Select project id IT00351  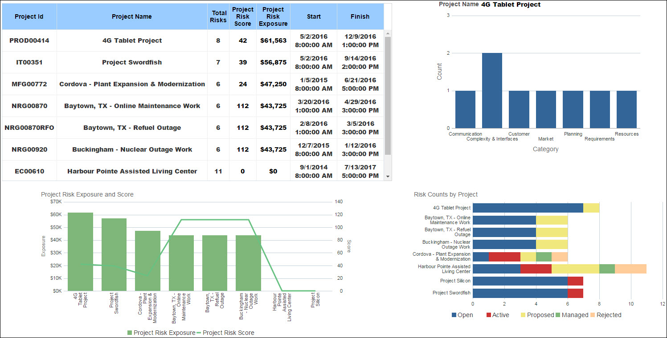pyautogui.click(x=29, y=62)
